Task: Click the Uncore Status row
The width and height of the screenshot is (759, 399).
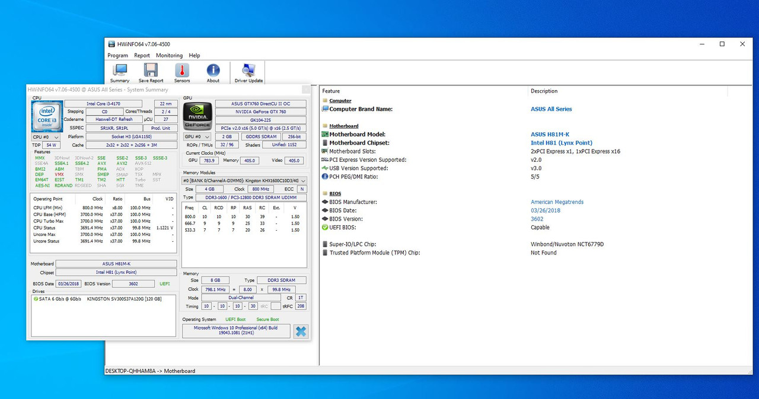Action: pyautogui.click(x=104, y=241)
